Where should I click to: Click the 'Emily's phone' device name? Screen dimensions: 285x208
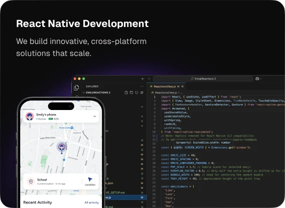point(46,114)
